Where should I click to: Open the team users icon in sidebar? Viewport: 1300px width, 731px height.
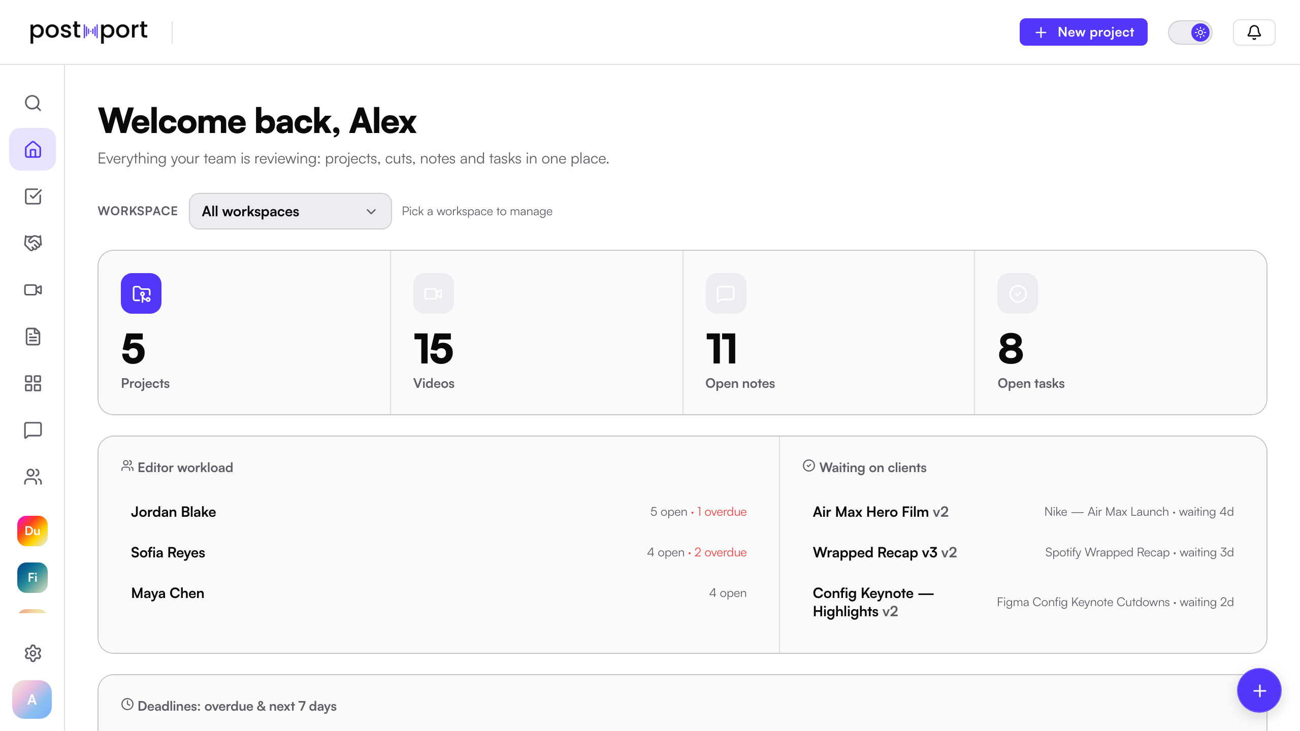(32, 477)
